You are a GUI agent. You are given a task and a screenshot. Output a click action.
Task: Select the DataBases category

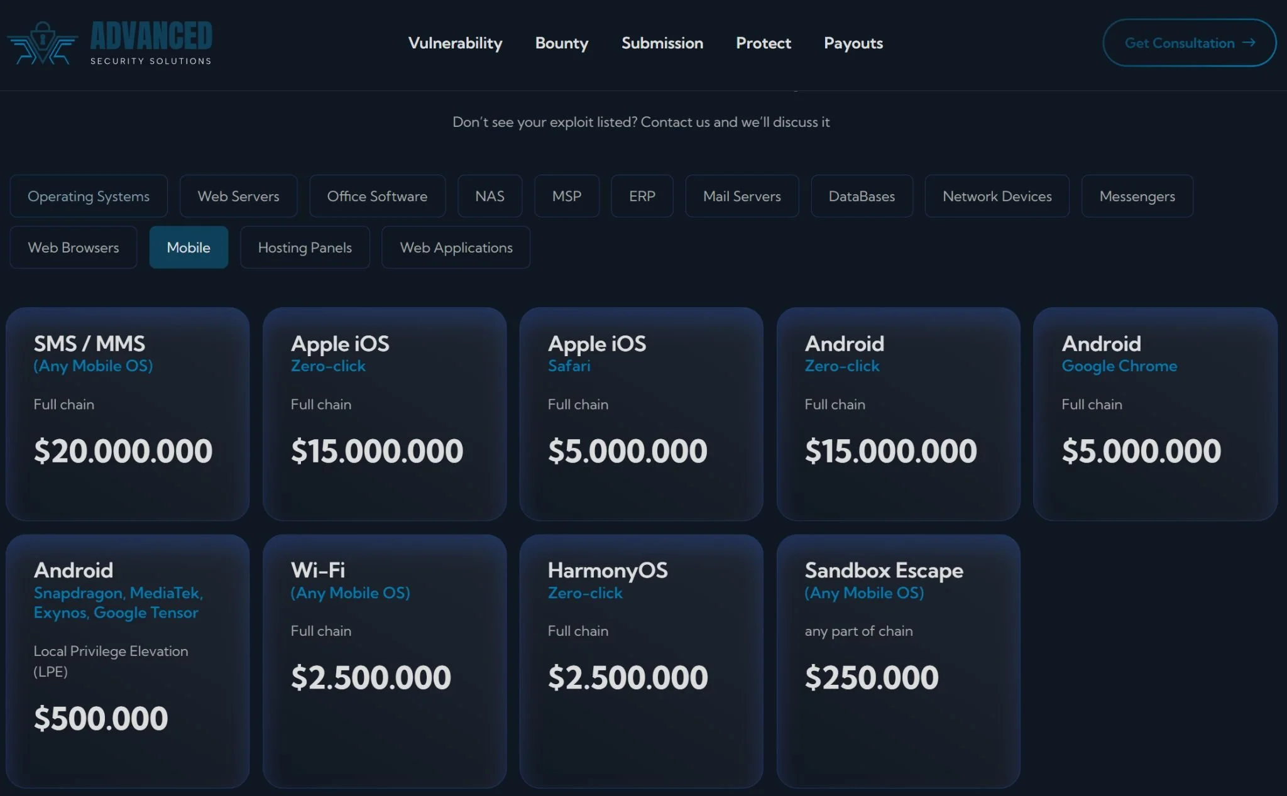[x=862, y=196]
